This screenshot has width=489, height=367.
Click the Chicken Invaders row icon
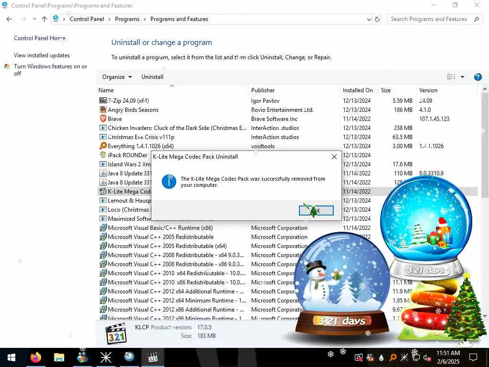coord(103,128)
